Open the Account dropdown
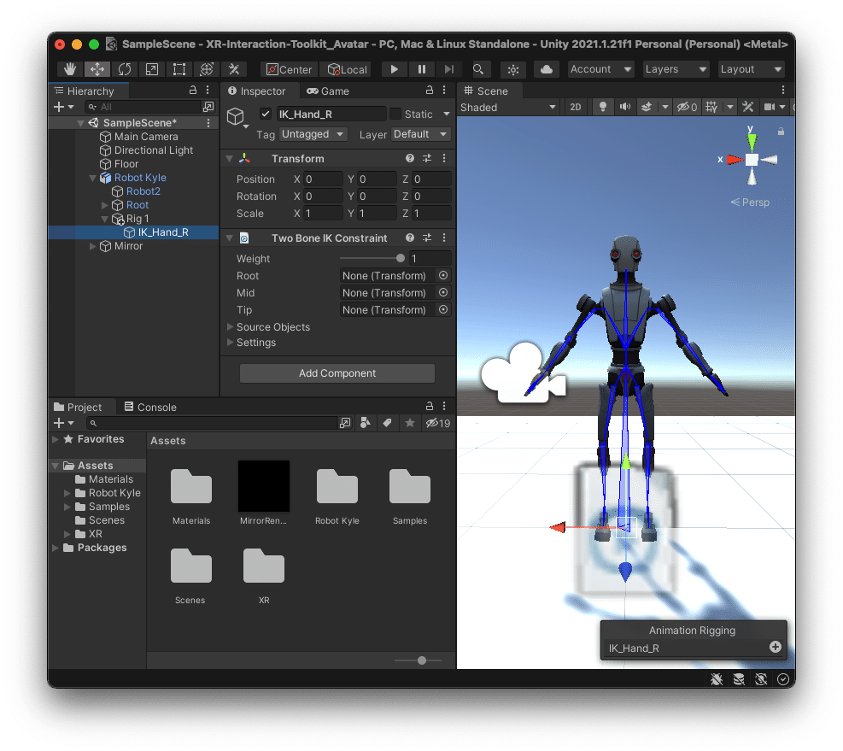Screen dimensions: 843x751 coord(601,69)
